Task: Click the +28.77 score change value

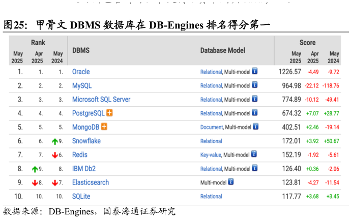Action: (331, 113)
